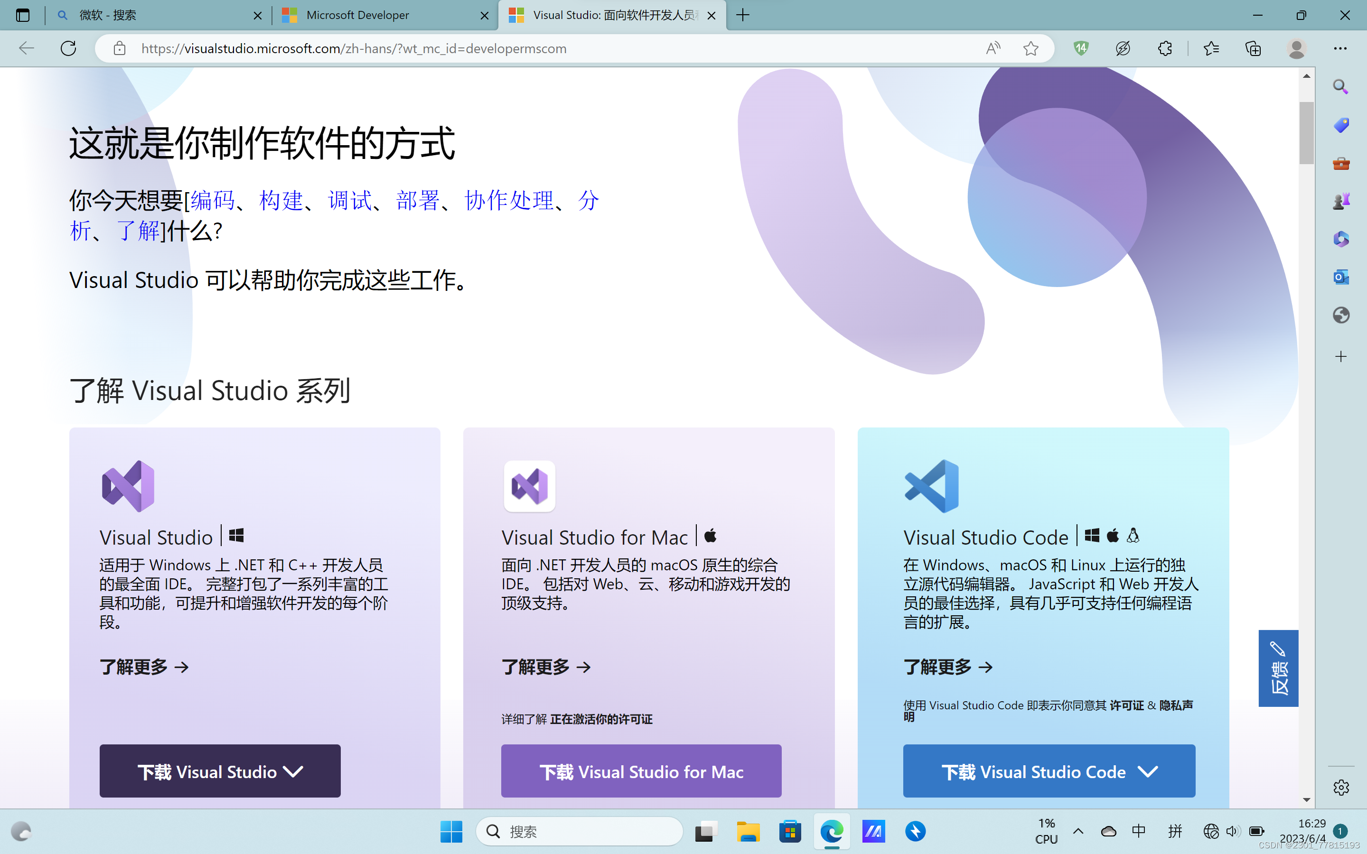
Task: Open the Edge sidebar Search icon
Action: pos(1340,86)
